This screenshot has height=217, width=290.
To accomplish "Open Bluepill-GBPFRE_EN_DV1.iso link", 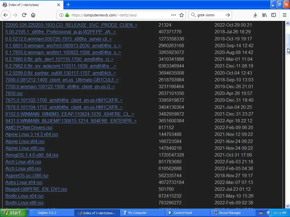I will pos(36,189).
